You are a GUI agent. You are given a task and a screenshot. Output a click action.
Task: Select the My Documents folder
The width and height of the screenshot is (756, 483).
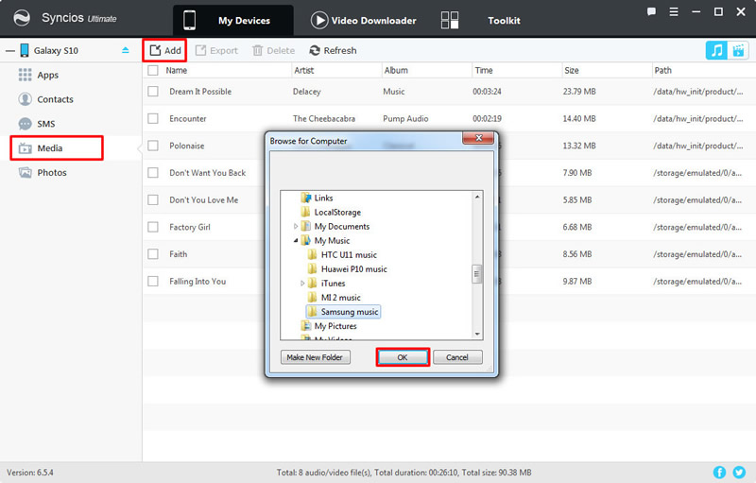click(x=335, y=226)
